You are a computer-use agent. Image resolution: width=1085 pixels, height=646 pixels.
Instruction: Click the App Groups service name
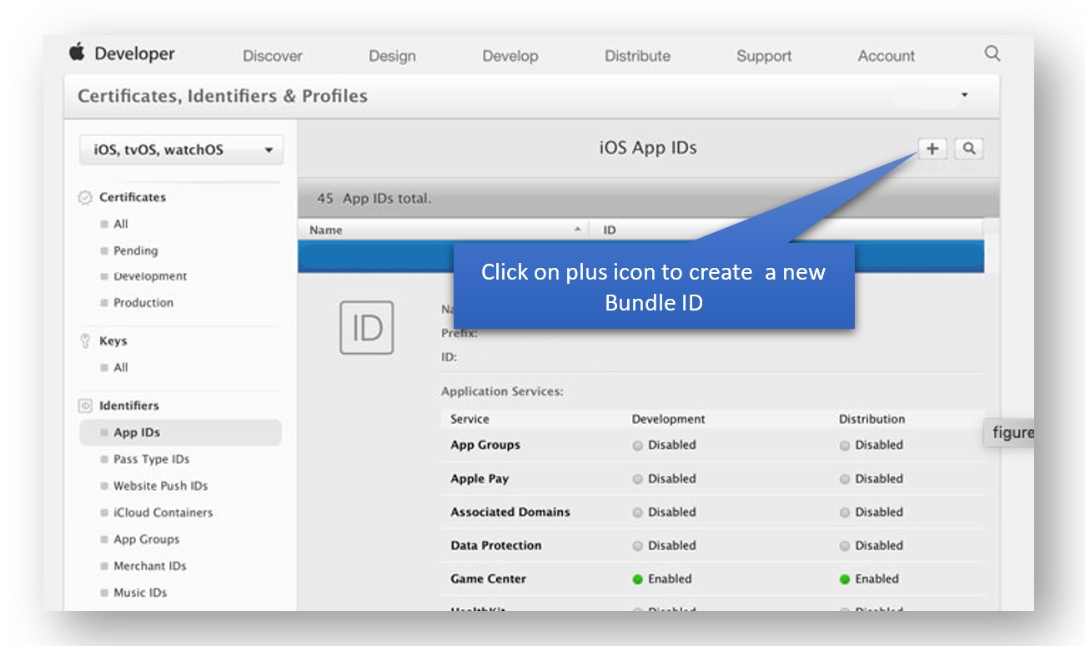(485, 445)
